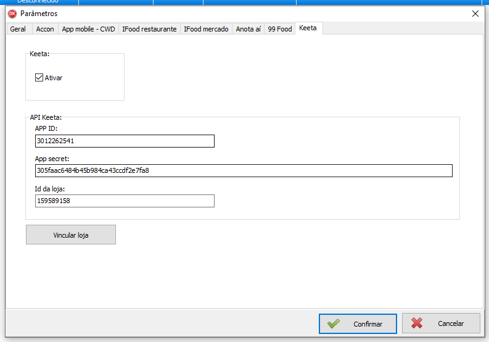Close the Parâmetros dialog window
The width and height of the screenshot is (489, 342).
click(x=475, y=14)
